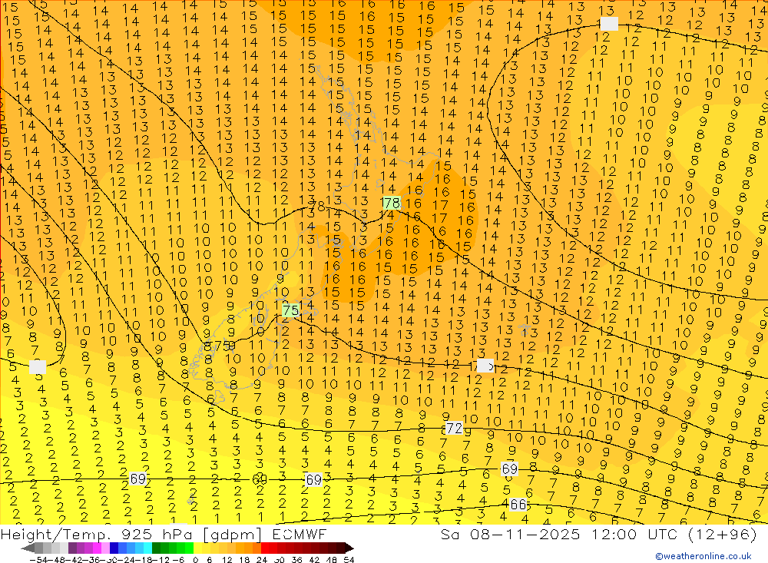The width and height of the screenshot is (768, 563).
Task: Click the boxed 66 contour label
Action: 518,504
